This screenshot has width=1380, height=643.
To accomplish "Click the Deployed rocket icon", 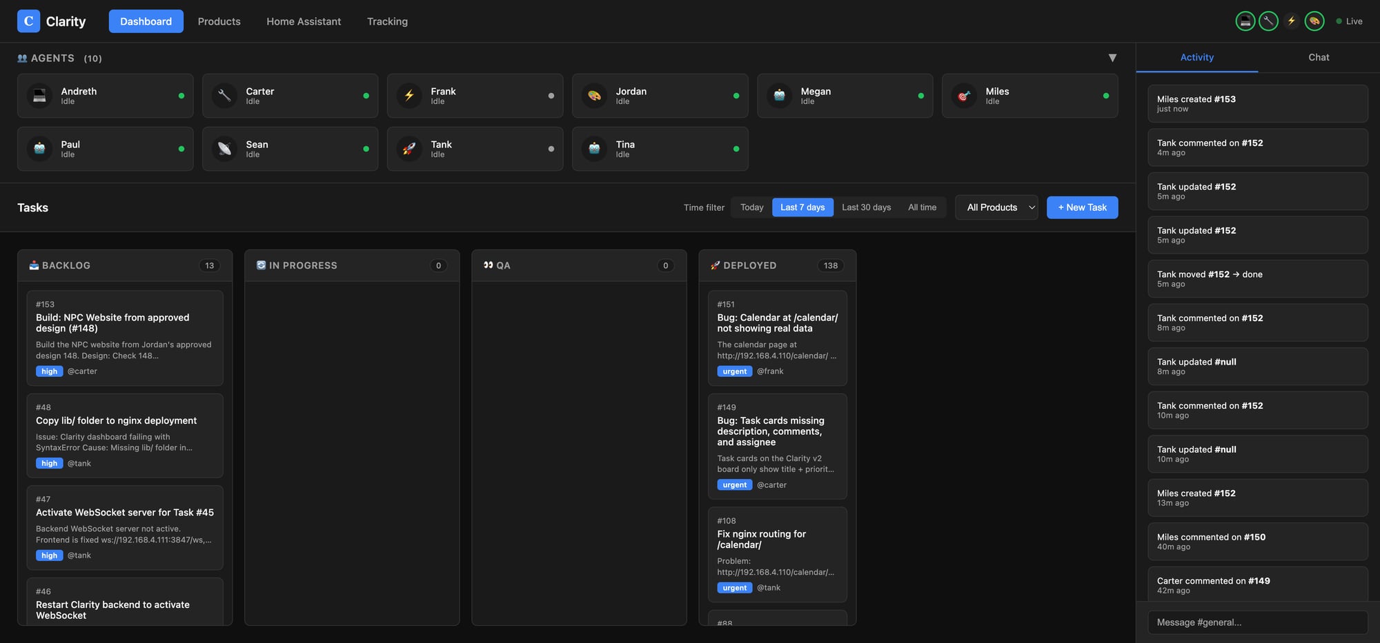I will [716, 265].
